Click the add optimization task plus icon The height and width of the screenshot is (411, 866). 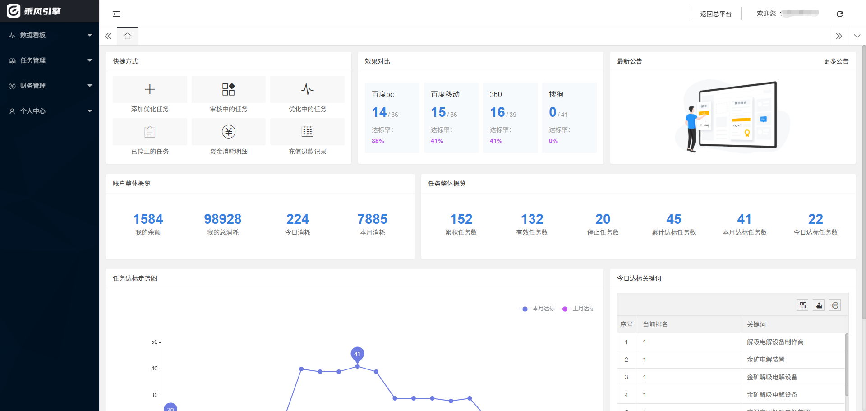click(x=150, y=89)
